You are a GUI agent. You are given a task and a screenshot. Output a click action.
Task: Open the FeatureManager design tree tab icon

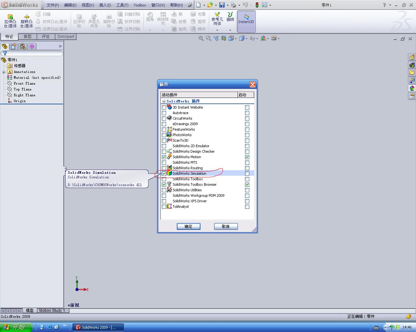(5, 46)
